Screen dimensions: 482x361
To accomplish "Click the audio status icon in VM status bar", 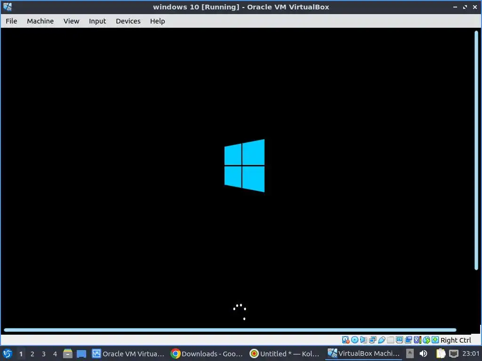I will coord(363,340).
